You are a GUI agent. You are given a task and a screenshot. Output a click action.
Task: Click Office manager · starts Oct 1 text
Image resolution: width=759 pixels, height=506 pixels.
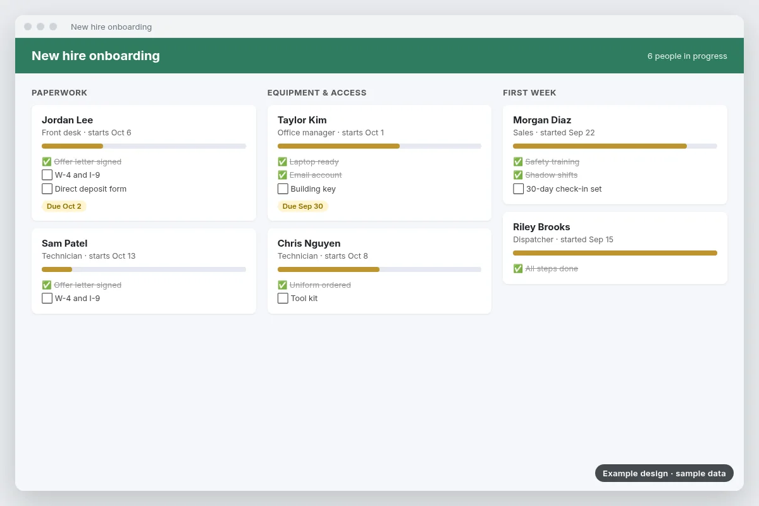point(331,133)
